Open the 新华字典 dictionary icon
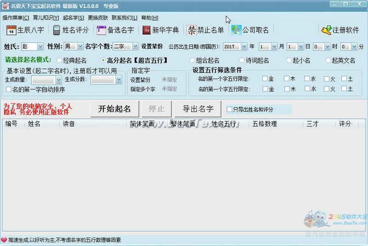 coord(146,30)
